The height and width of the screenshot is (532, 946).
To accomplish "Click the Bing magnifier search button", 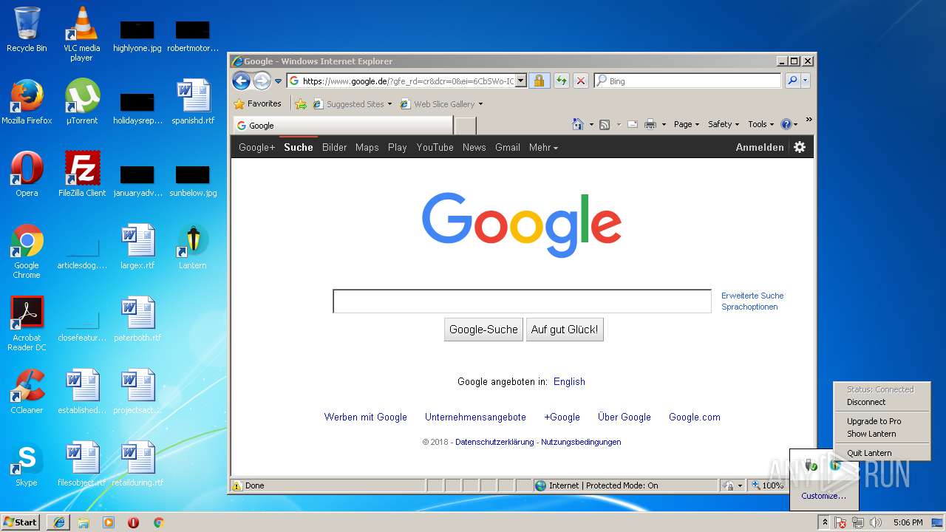I will tap(792, 81).
